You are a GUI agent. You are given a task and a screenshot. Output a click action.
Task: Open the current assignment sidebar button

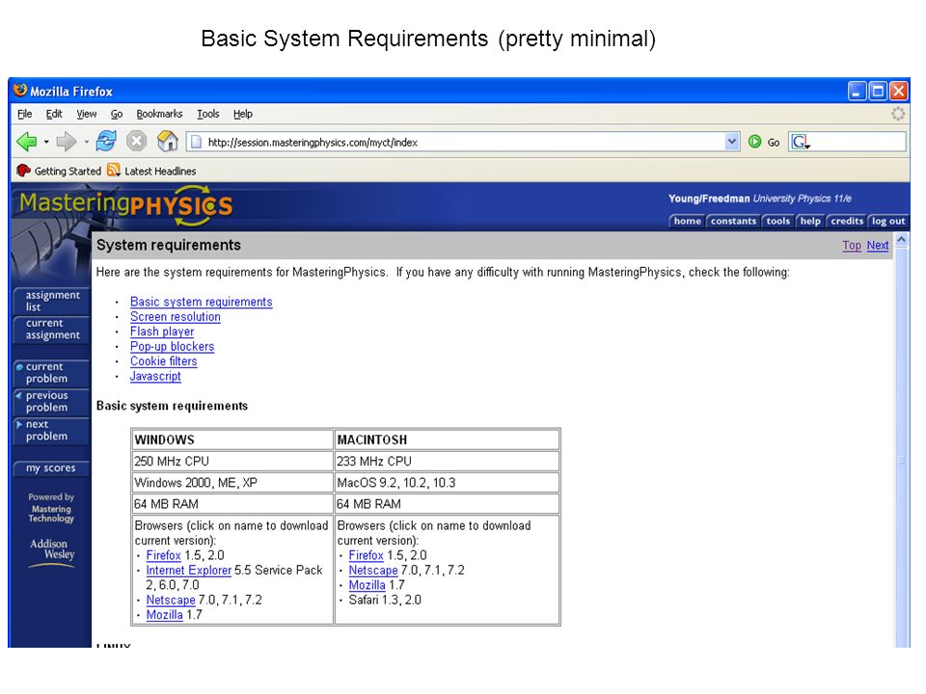pos(51,330)
